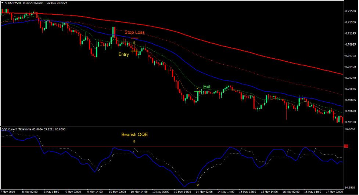Select the yellow down arrow above the Entry marker
This screenshot has height=195, width=359.
134,43
